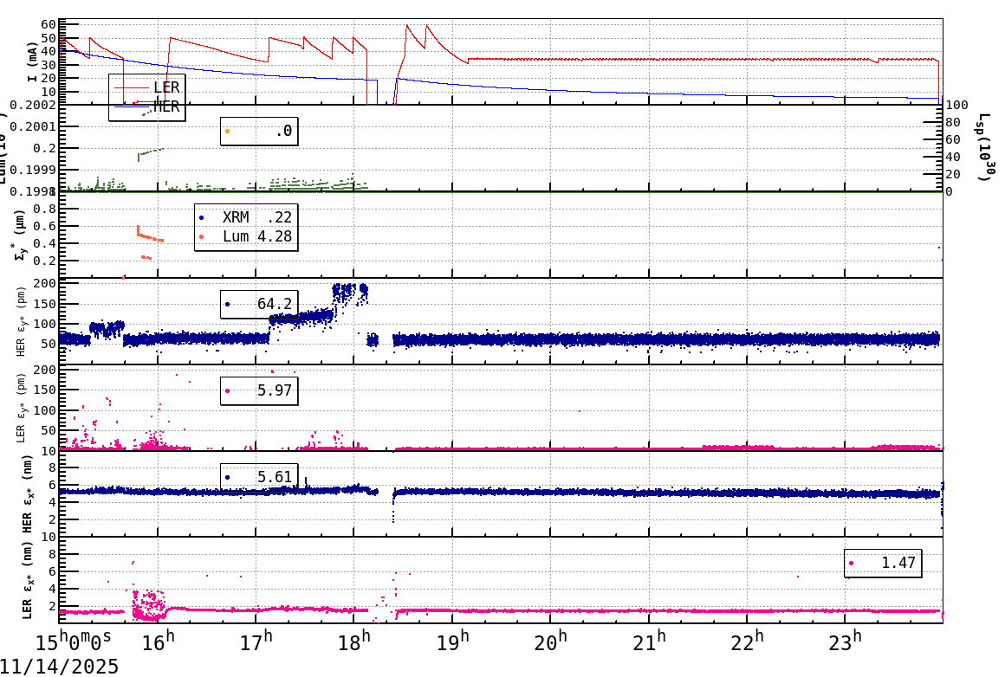Click the 15h0m0s time axis label
Viewport: 1005px width, 677px height.
tap(73, 642)
